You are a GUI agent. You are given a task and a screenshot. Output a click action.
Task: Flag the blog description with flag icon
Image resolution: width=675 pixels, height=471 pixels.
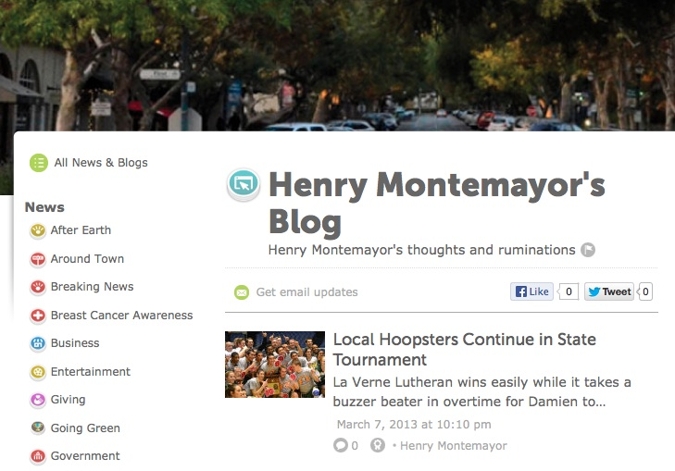tap(588, 250)
